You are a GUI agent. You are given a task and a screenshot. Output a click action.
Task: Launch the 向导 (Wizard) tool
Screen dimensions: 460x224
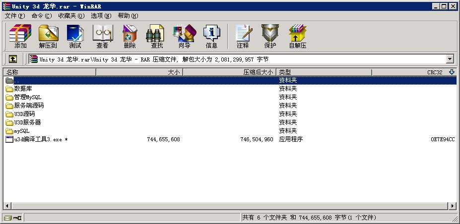coord(185,36)
